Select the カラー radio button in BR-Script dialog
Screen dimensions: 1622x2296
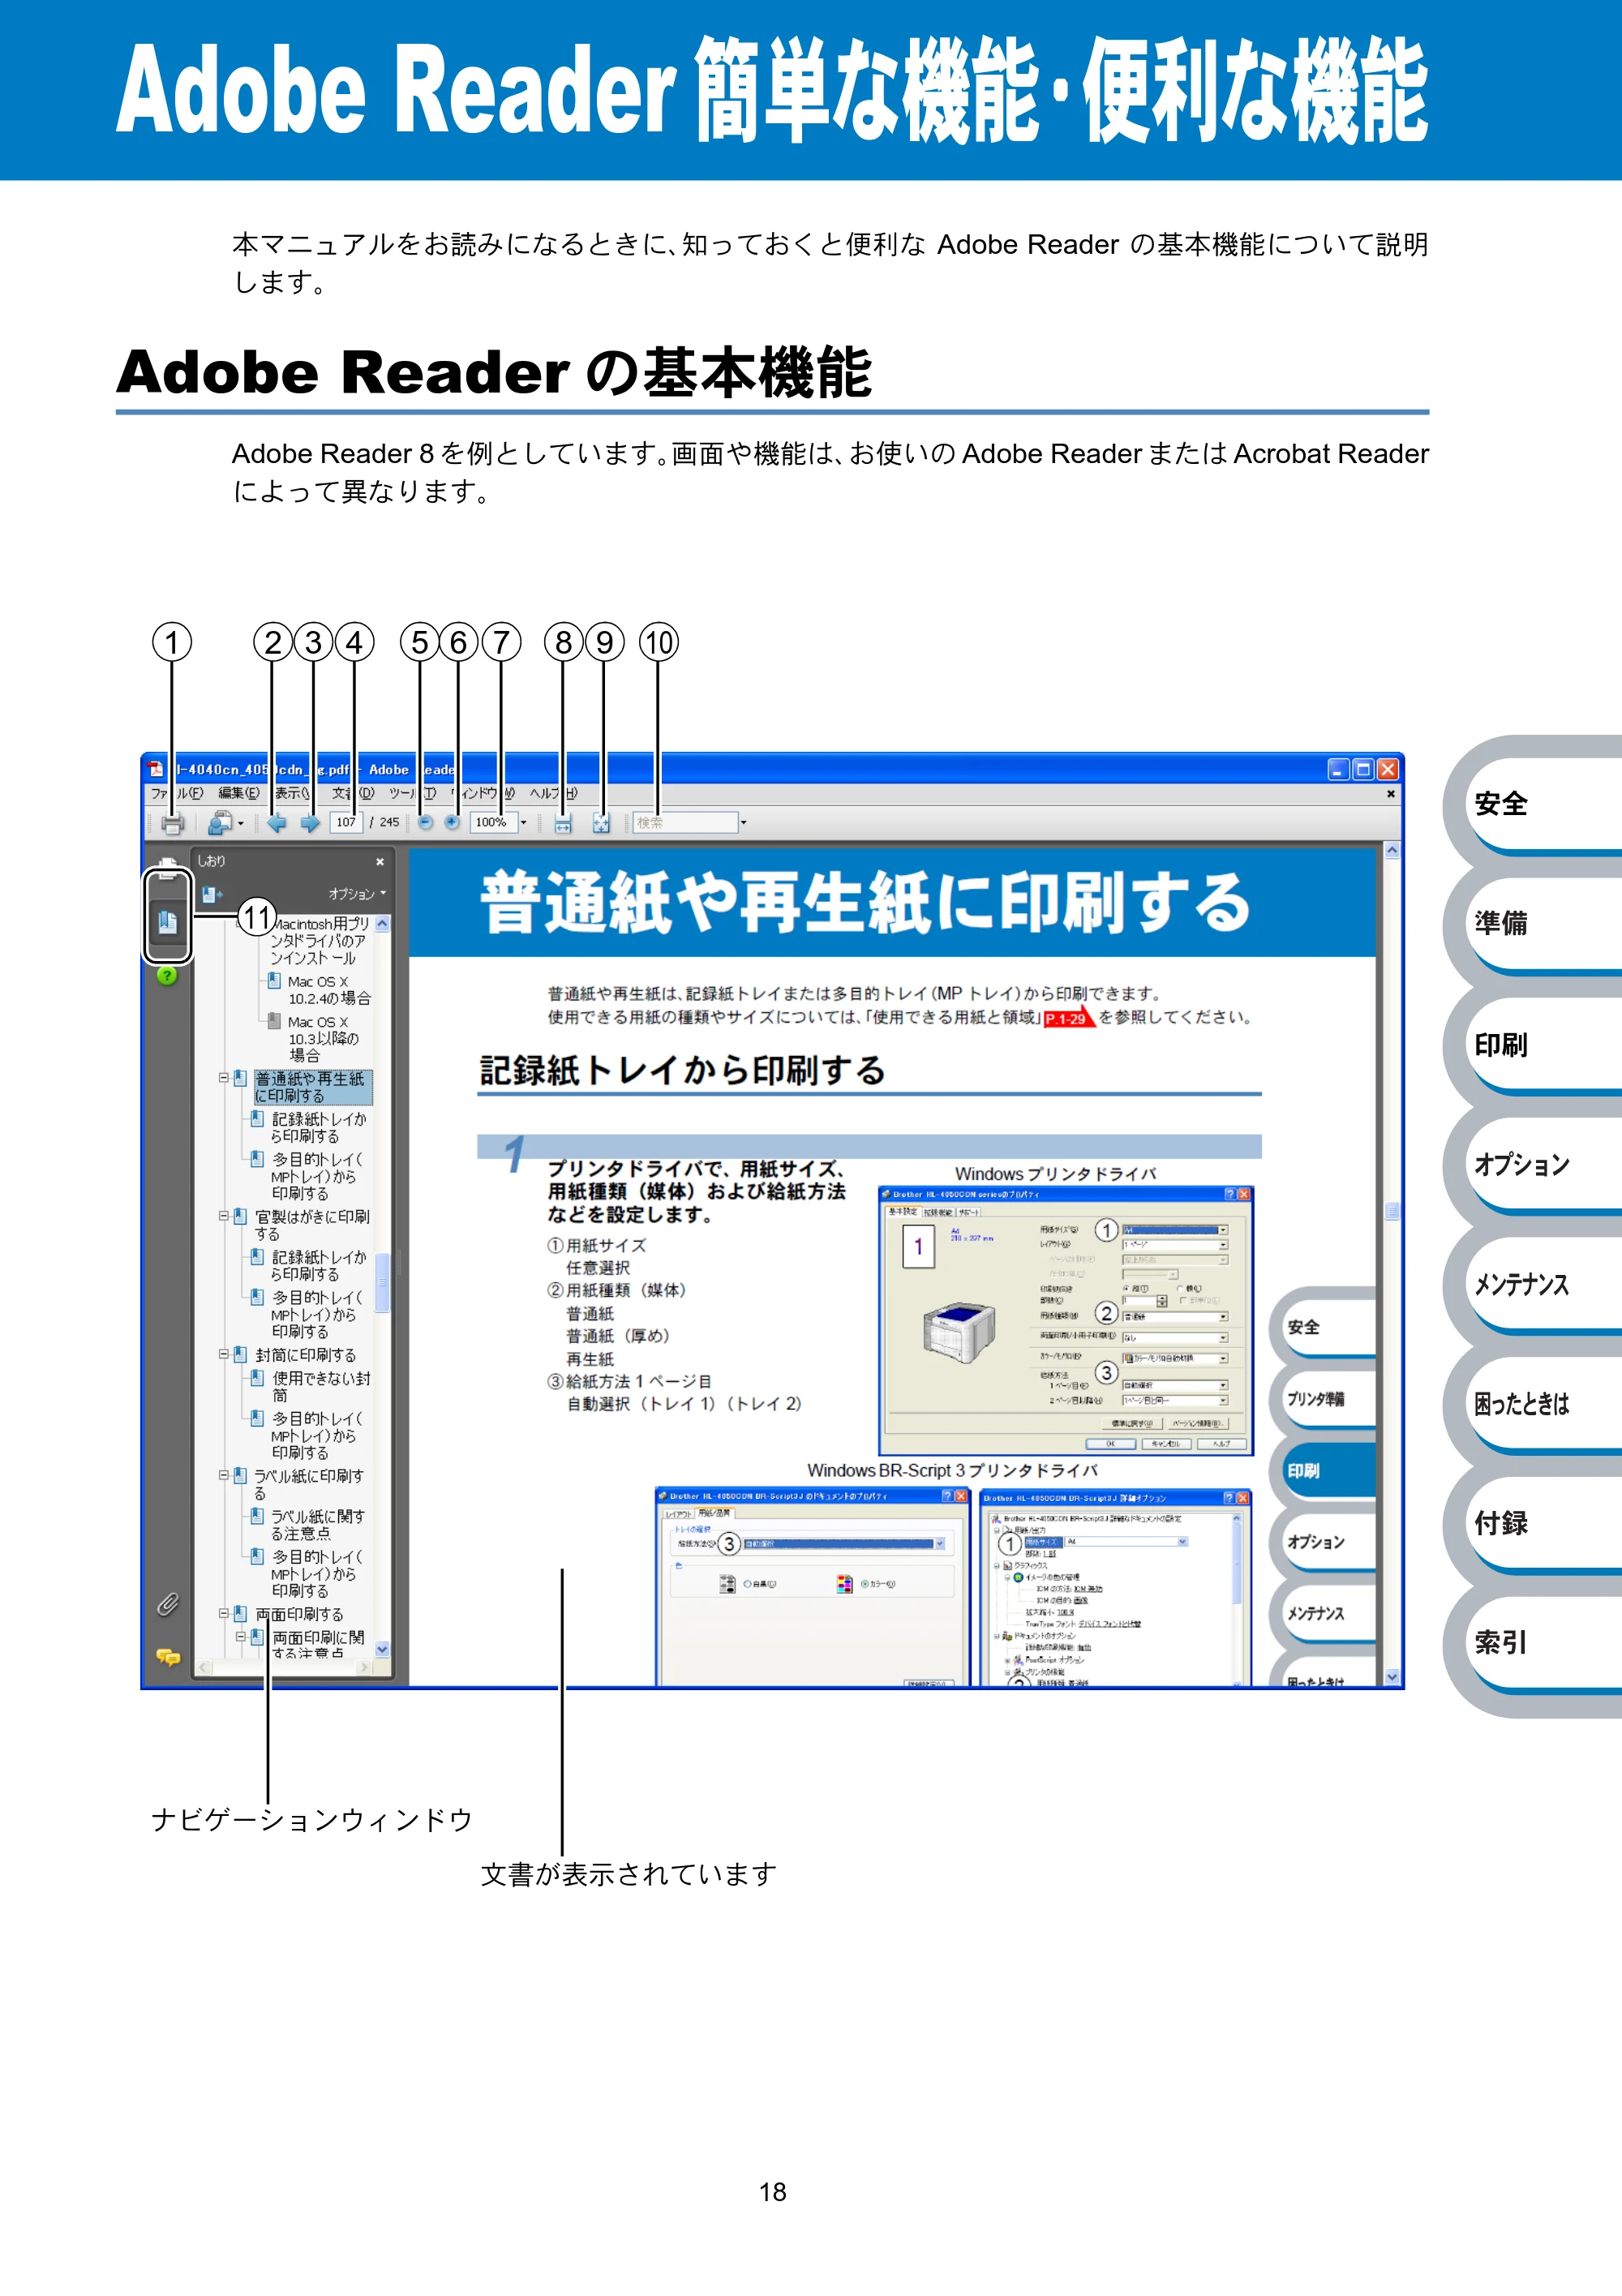(x=865, y=1584)
